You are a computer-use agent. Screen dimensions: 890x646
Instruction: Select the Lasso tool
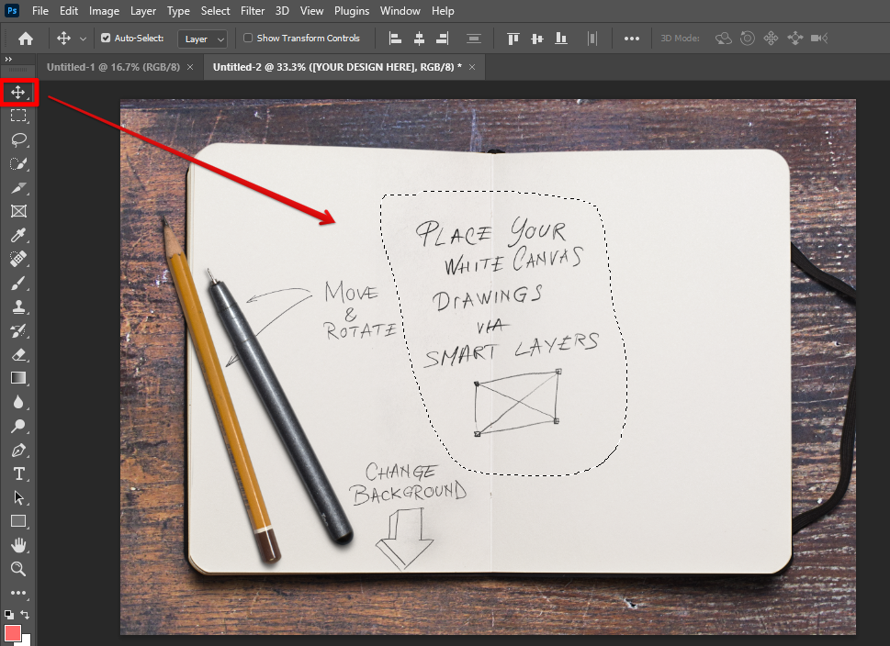18,139
